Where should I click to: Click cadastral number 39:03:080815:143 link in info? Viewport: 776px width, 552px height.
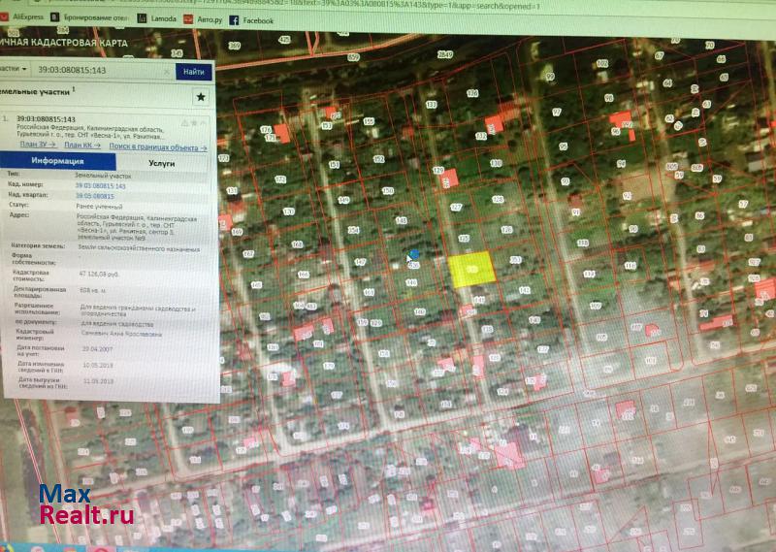101,184
